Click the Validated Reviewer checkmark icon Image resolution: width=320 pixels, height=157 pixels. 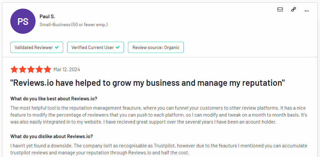57,47
